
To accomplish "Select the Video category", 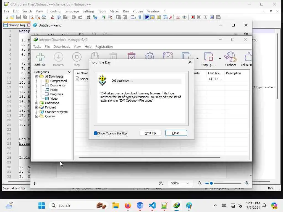I will pyautogui.click(x=54, y=99).
